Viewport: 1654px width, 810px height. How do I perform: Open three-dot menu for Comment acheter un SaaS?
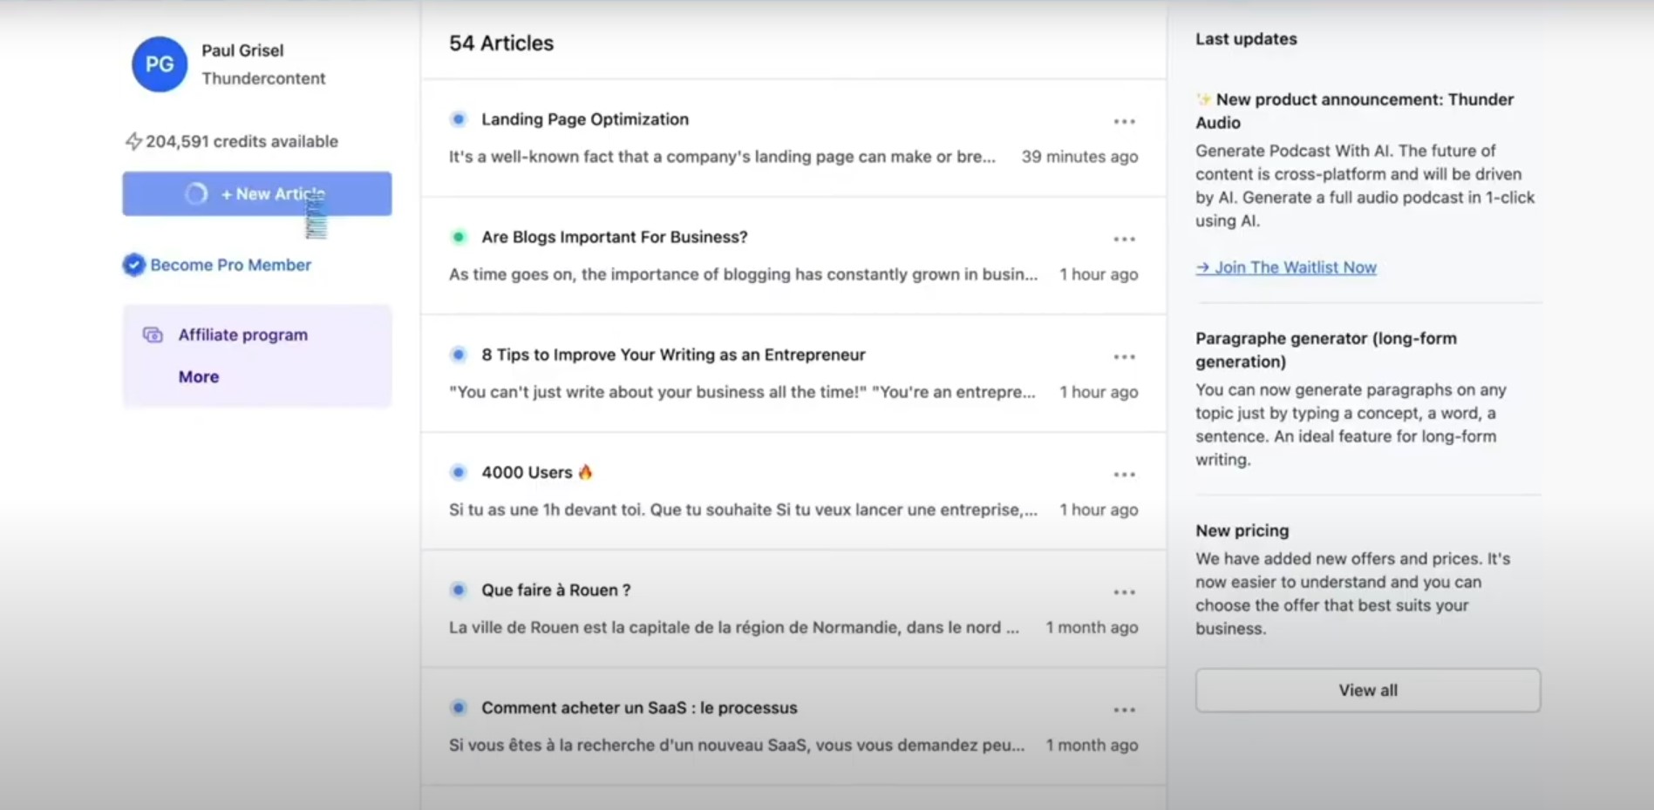click(x=1124, y=709)
